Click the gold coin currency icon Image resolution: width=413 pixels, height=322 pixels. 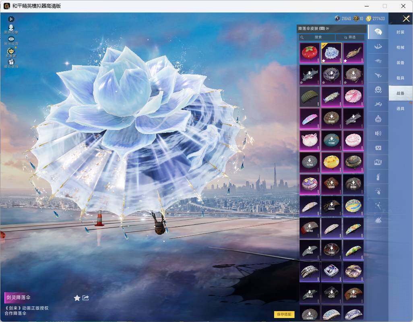[x=368, y=19]
